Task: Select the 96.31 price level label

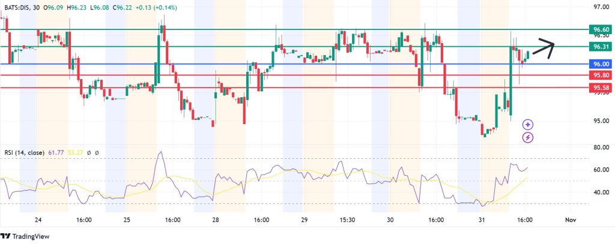Action: (601, 47)
